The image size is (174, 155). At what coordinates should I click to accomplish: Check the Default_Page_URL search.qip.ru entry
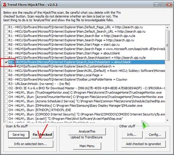click(6, 27)
